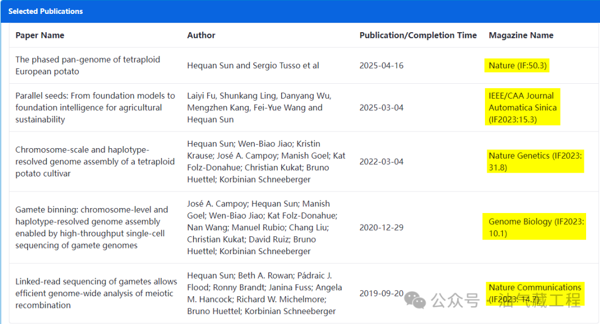Click the Author column header
600x324 pixels.
point(201,36)
